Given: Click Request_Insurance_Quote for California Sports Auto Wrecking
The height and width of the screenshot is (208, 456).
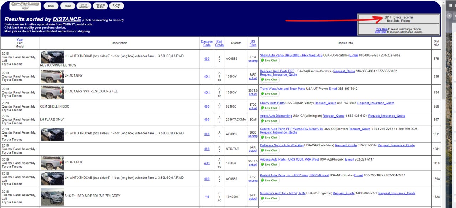Looking at the screenshot, I should click(x=396, y=145).
